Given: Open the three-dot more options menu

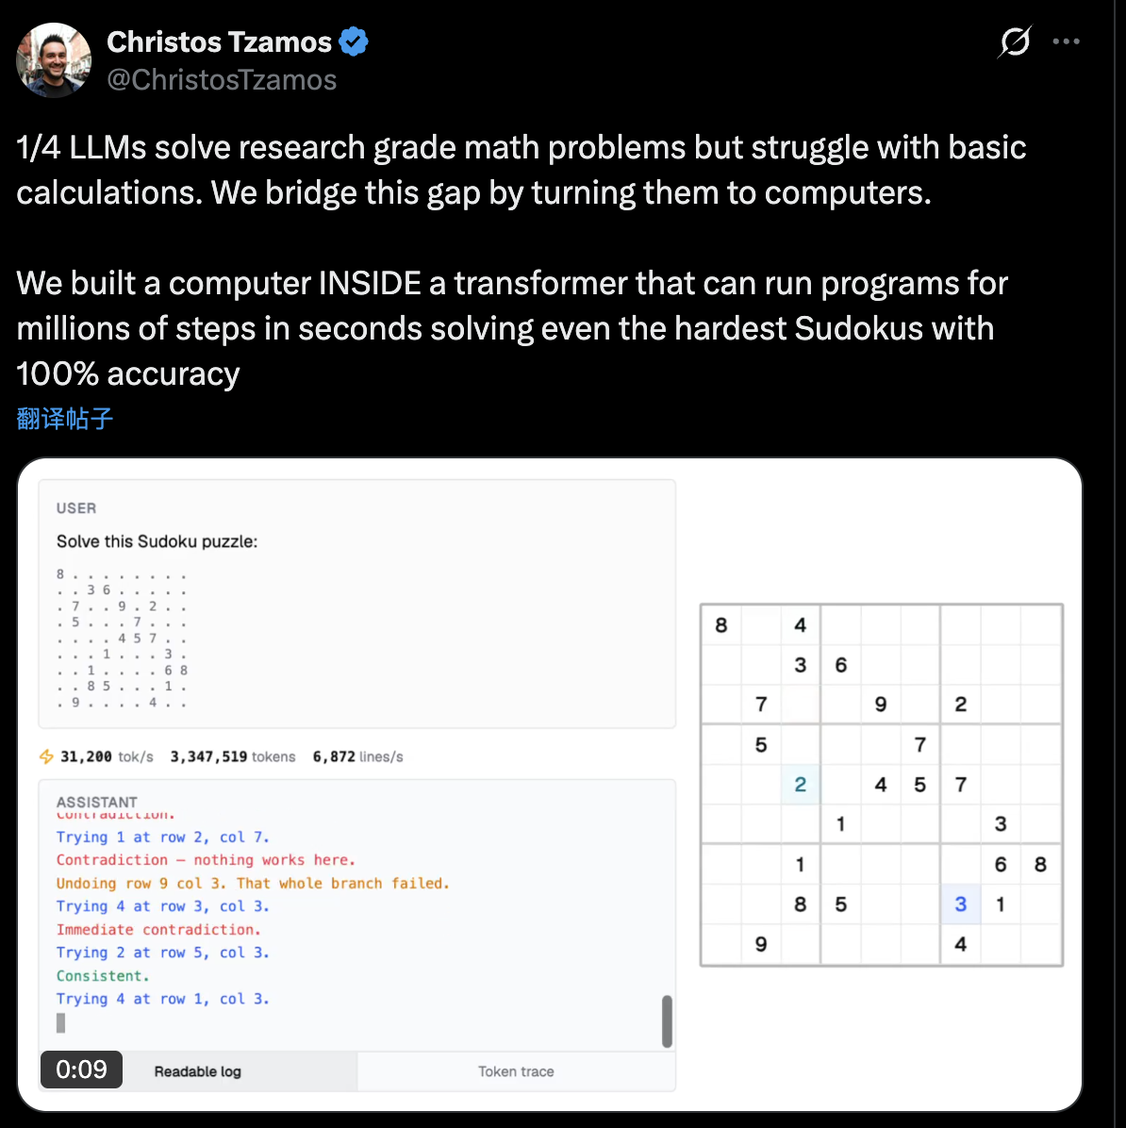Looking at the screenshot, I should point(1066,41).
